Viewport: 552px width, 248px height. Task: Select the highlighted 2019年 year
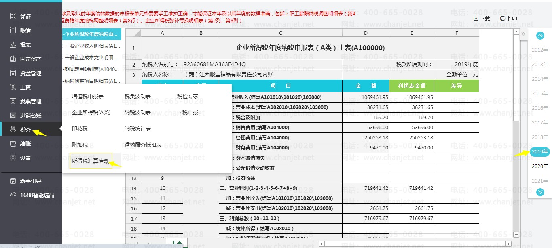click(540, 152)
